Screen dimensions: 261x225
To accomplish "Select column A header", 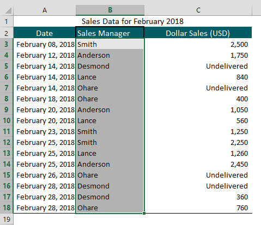I will (45, 10).
